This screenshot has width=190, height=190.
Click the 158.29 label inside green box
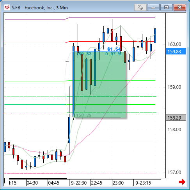[83, 115]
